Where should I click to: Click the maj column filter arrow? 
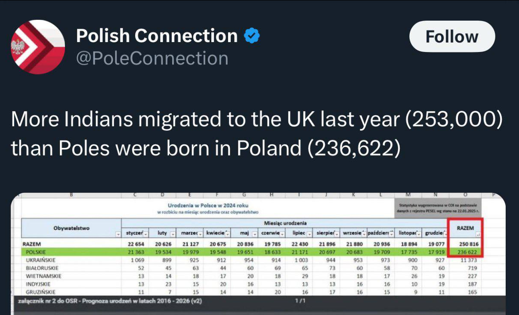(254, 234)
